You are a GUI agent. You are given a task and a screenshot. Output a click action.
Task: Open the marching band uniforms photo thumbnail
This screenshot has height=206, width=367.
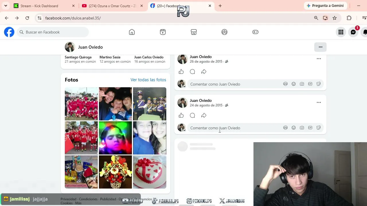(150, 104)
